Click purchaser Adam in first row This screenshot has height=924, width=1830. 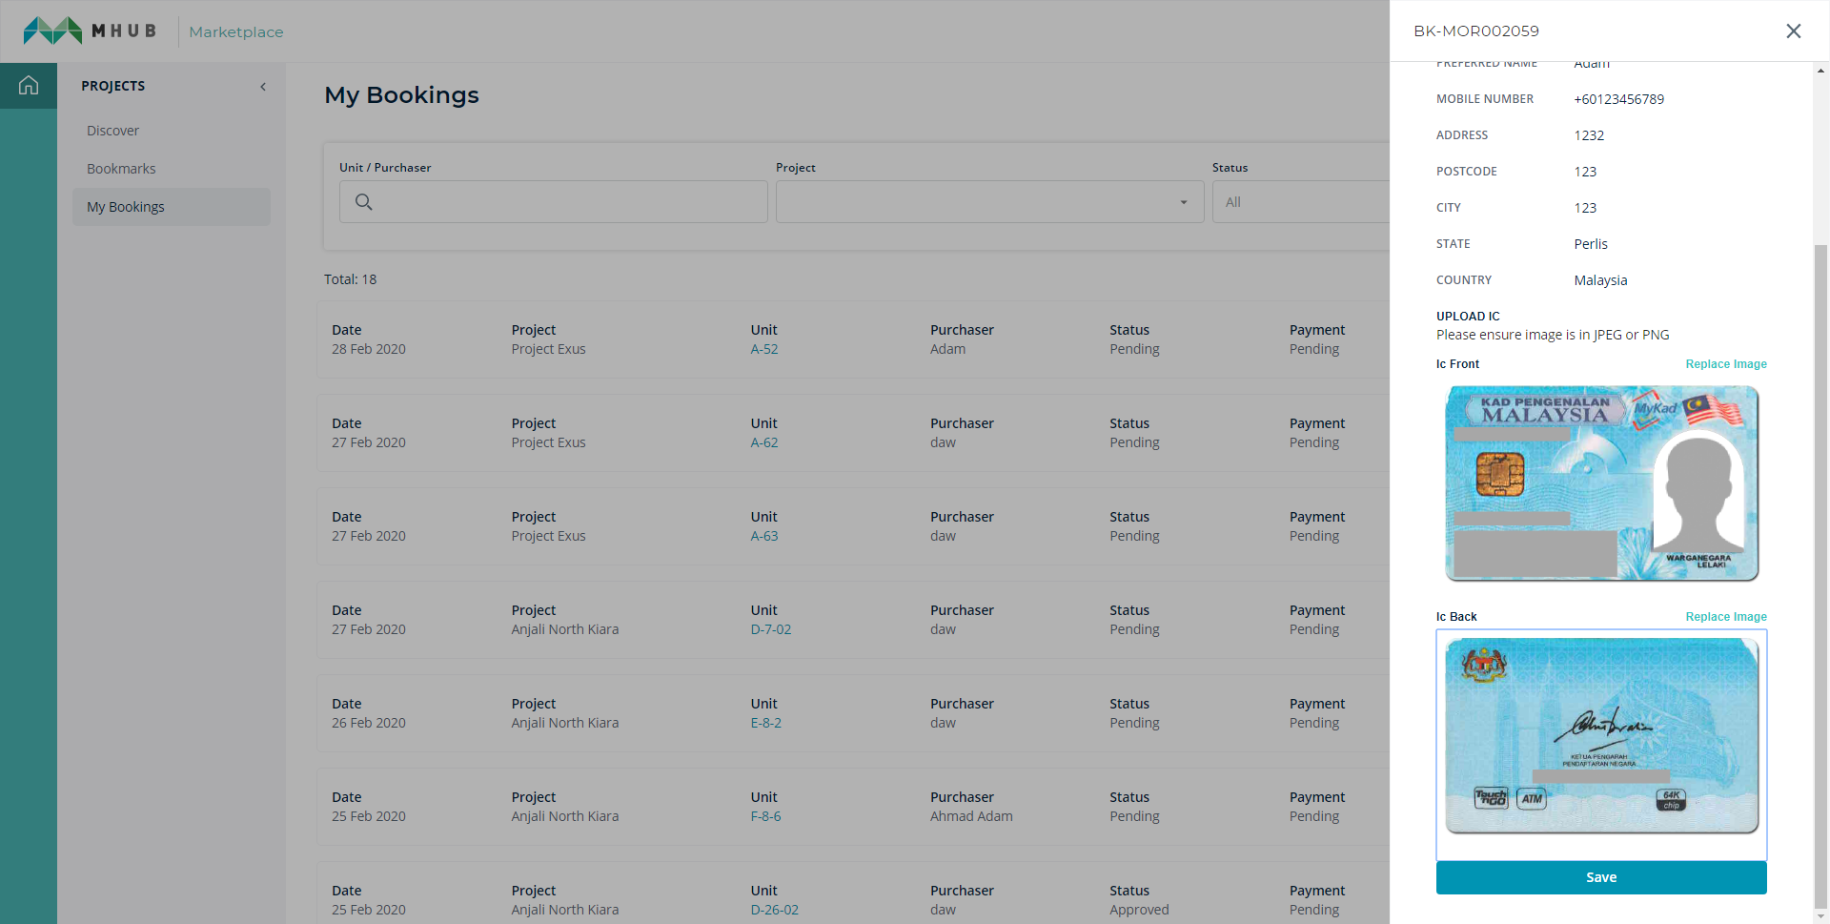947,349
